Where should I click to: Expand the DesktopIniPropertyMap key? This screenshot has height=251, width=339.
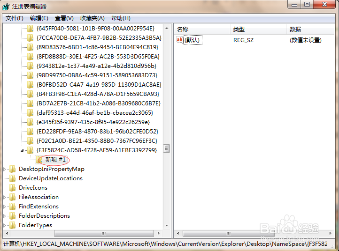5,169
